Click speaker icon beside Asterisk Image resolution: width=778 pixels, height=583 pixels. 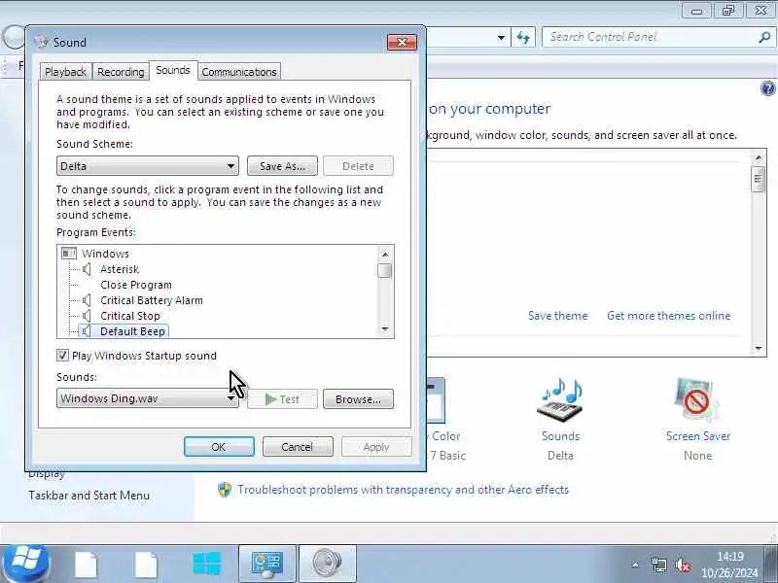[87, 269]
